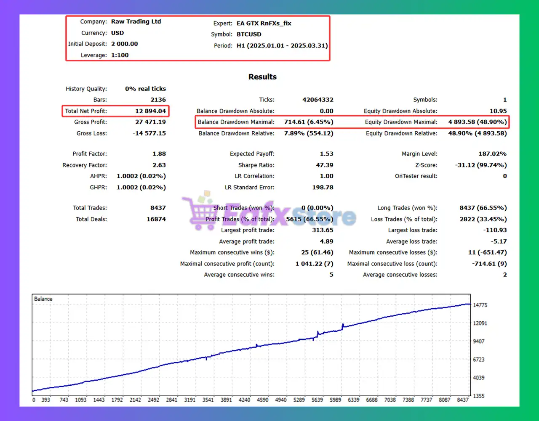The height and width of the screenshot is (421, 539).
Task: Click the 4240 tick on the chart x-axis
Action: tap(244, 400)
